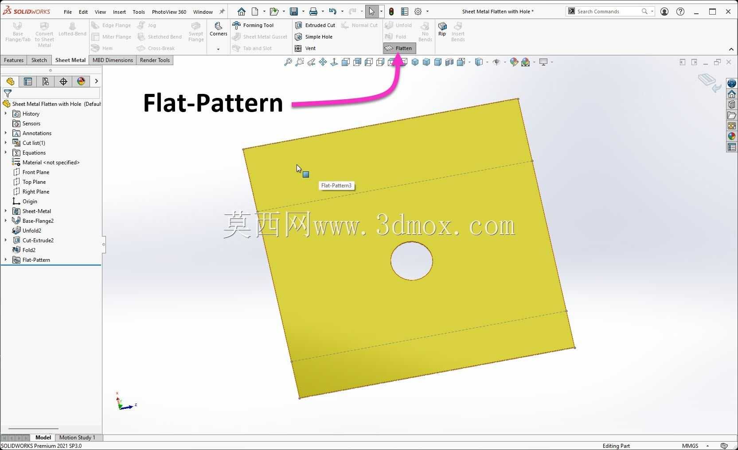Image resolution: width=738 pixels, height=450 pixels.
Task: Open the PropertyManager tab icon
Action: [28, 81]
